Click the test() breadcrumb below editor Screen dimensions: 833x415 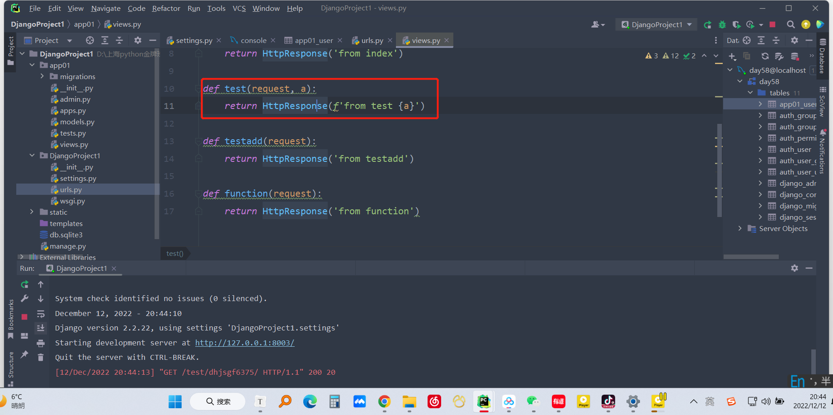click(x=174, y=254)
